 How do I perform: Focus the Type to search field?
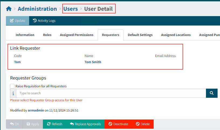[111, 93]
